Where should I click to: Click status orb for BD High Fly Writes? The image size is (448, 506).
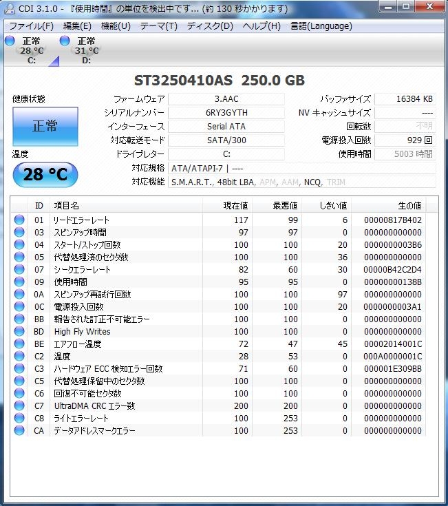(x=19, y=331)
